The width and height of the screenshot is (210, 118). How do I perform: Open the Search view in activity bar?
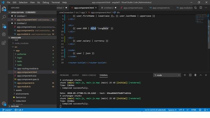pos(4,17)
